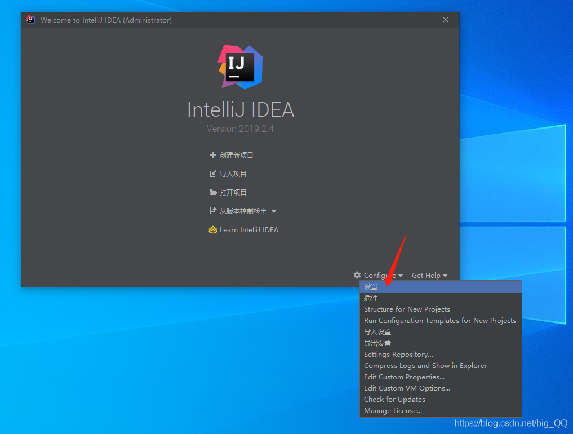This screenshot has width=573, height=434.
Task: Click the 从版本控制检出 link text
Action: point(243,211)
